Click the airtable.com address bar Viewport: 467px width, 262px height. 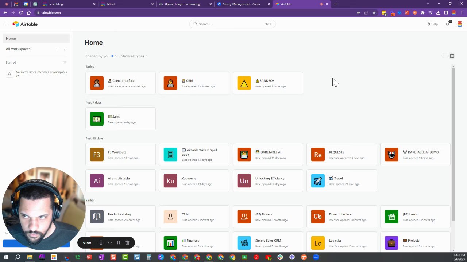click(x=195, y=13)
